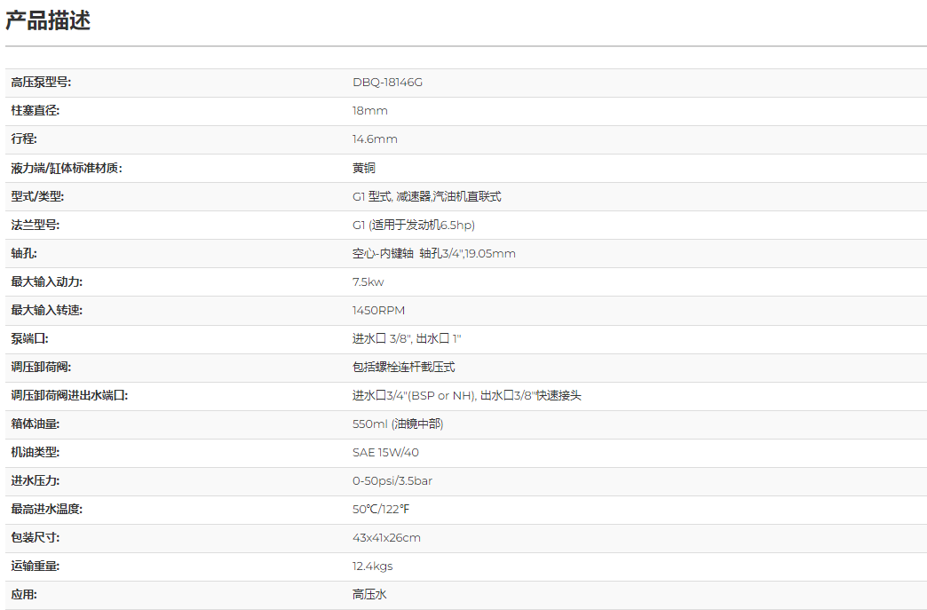Select the model number DBQ-18146G
This screenshot has width=927, height=610.
point(387,83)
